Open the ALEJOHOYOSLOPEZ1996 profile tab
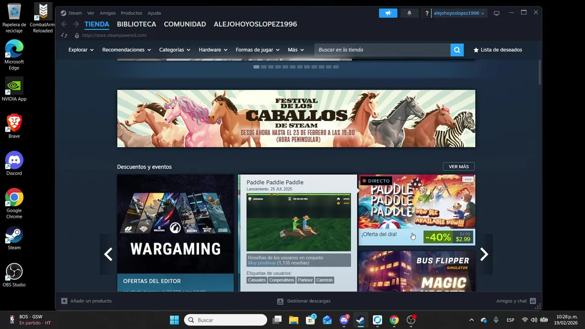Viewport: 585px width, 329px height. coord(255,24)
